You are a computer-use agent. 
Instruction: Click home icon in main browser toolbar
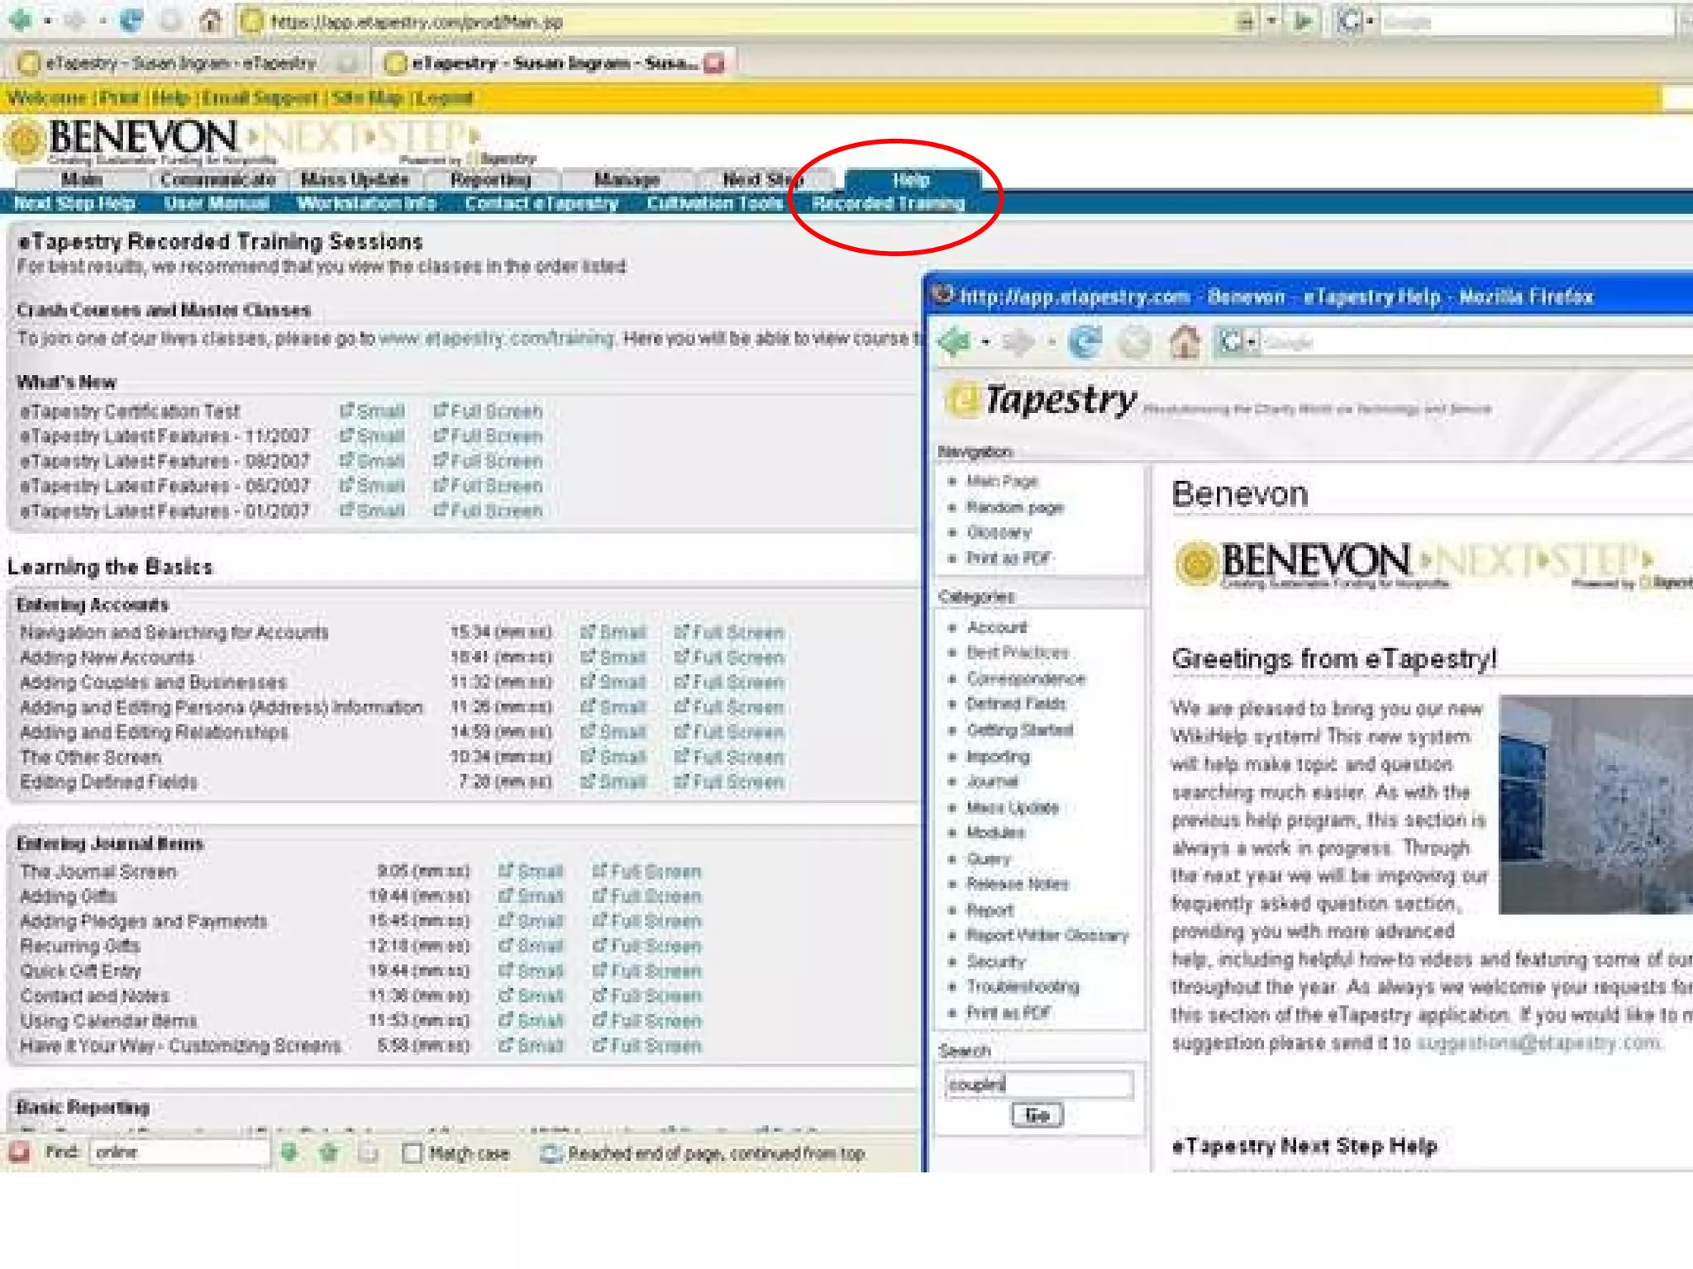(210, 21)
